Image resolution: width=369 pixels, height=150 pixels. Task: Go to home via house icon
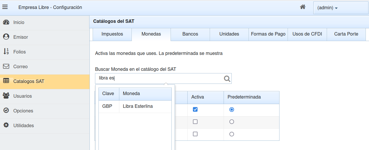coord(303,7)
